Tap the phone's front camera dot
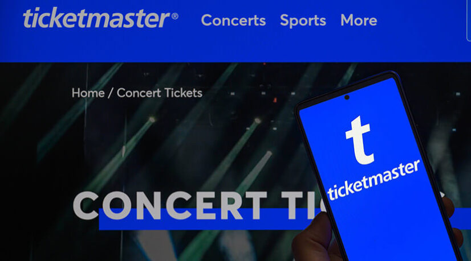Screen dimensions: 471x261 (x=347, y=97)
